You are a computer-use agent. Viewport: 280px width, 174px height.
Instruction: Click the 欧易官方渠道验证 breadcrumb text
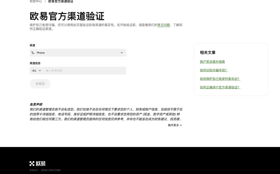(61, 1)
